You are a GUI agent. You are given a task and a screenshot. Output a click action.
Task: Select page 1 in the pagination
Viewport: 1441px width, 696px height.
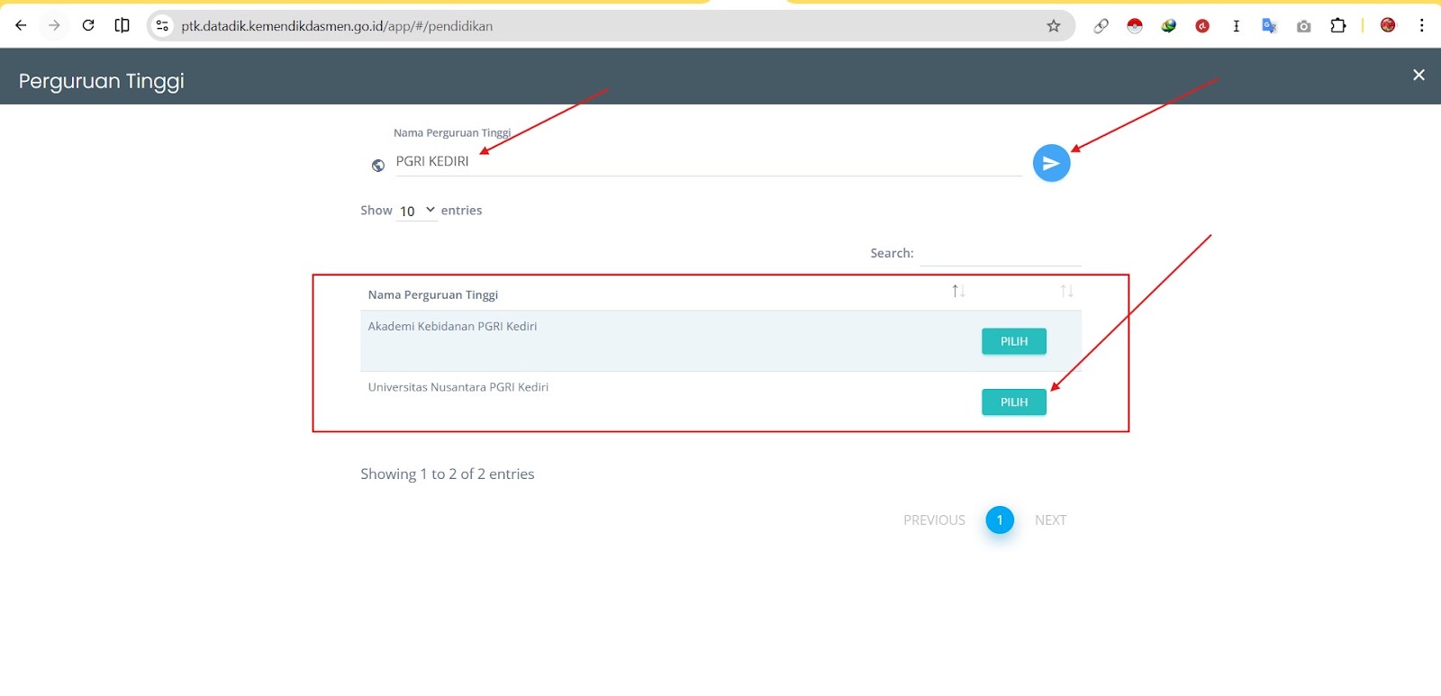point(1000,520)
